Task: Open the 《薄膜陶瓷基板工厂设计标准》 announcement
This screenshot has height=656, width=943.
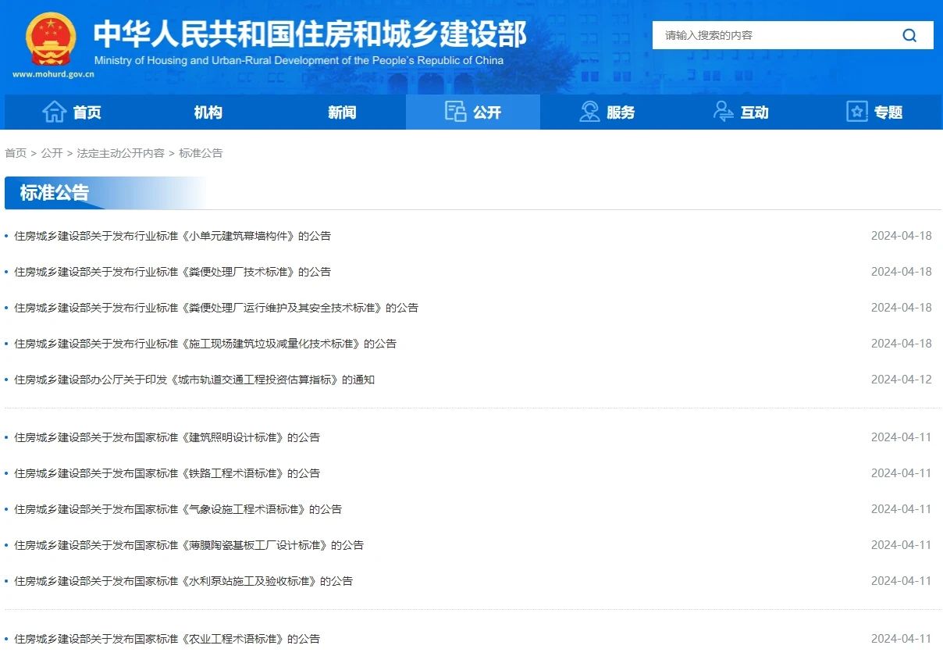Action: 189,545
